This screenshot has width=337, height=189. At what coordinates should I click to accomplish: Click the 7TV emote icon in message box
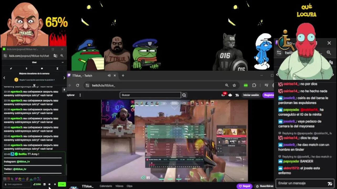[x=330, y=183]
